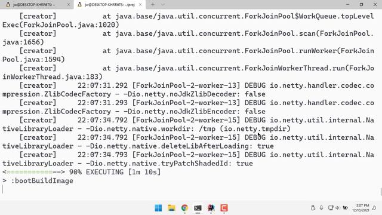This screenshot has height=215, width=382.
Task: Open the volume speaker tray icon
Action: point(337,208)
